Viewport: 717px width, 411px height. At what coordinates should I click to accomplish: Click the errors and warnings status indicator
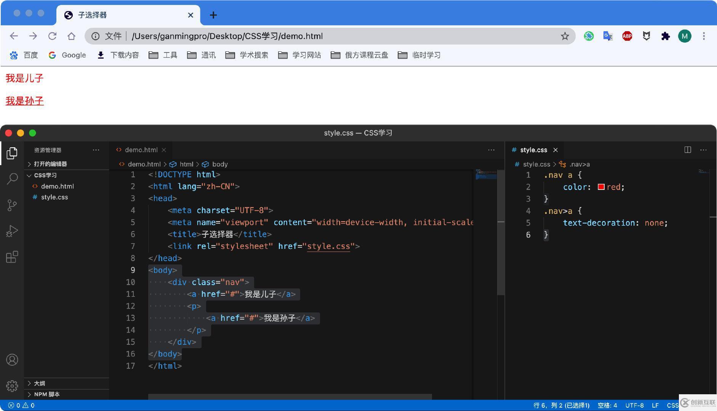click(21, 405)
